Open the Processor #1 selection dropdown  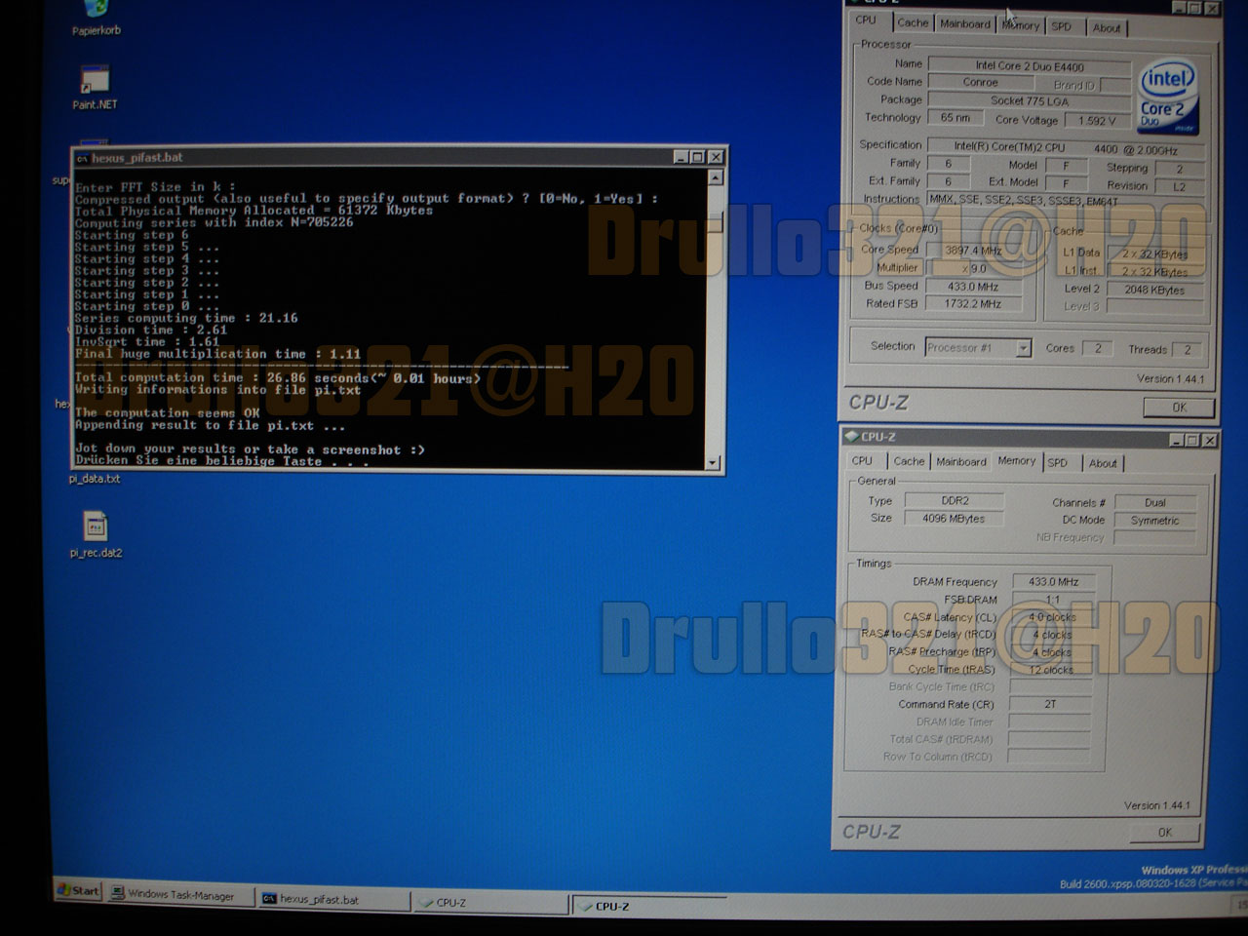(1023, 348)
